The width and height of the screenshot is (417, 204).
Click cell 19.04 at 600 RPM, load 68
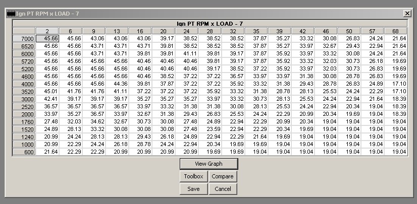tap(395, 152)
